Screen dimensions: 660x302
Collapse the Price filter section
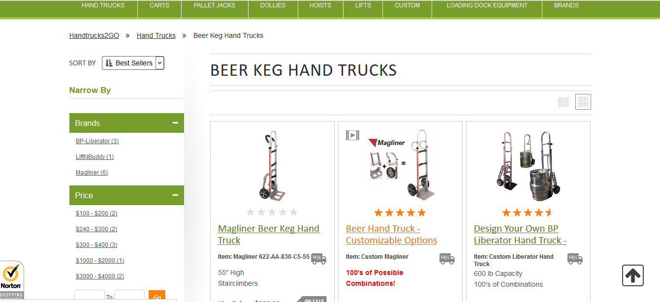click(x=175, y=195)
